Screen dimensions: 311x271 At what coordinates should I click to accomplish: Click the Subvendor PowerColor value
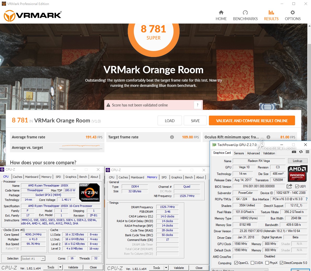[x=245, y=193]
